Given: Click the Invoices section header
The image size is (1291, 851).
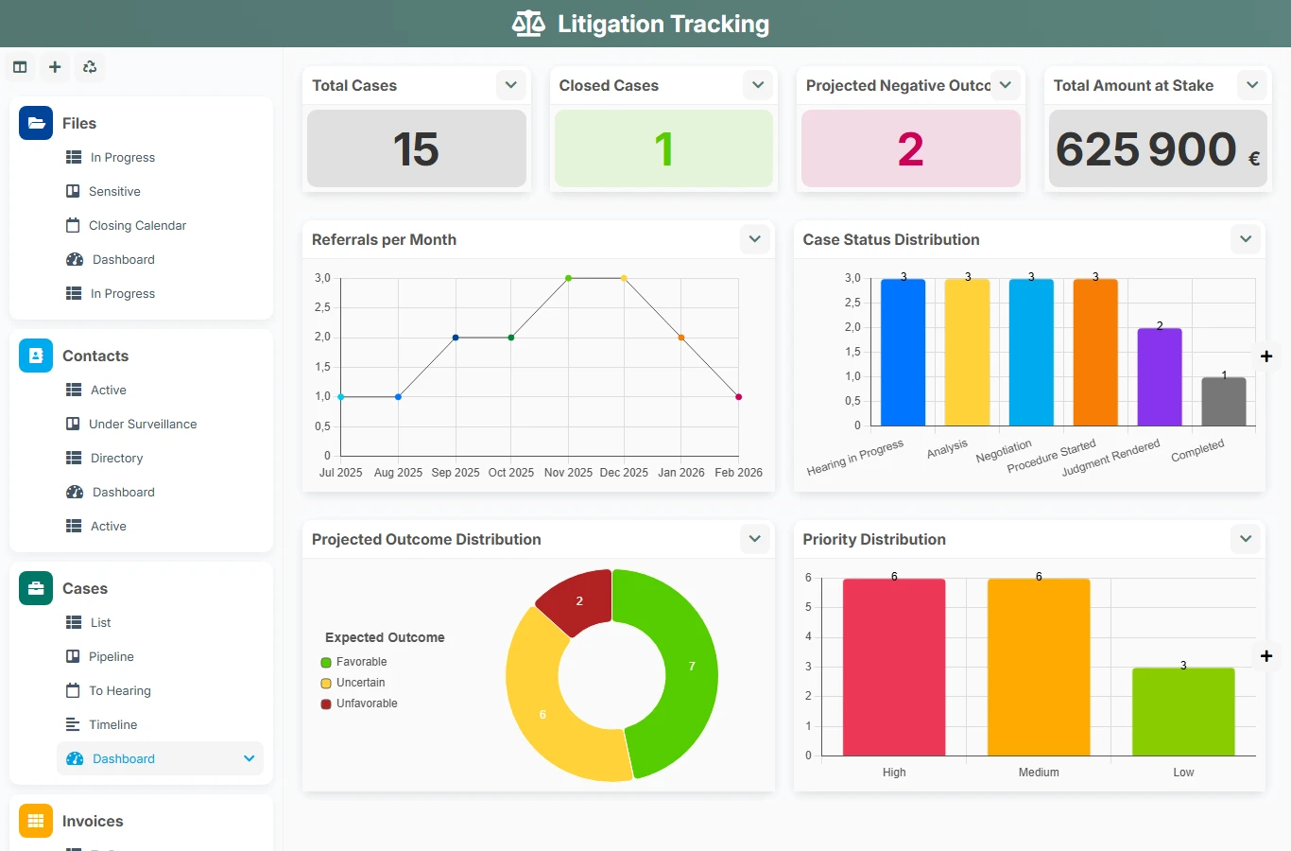Looking at the screenshot, I should 93,821.
